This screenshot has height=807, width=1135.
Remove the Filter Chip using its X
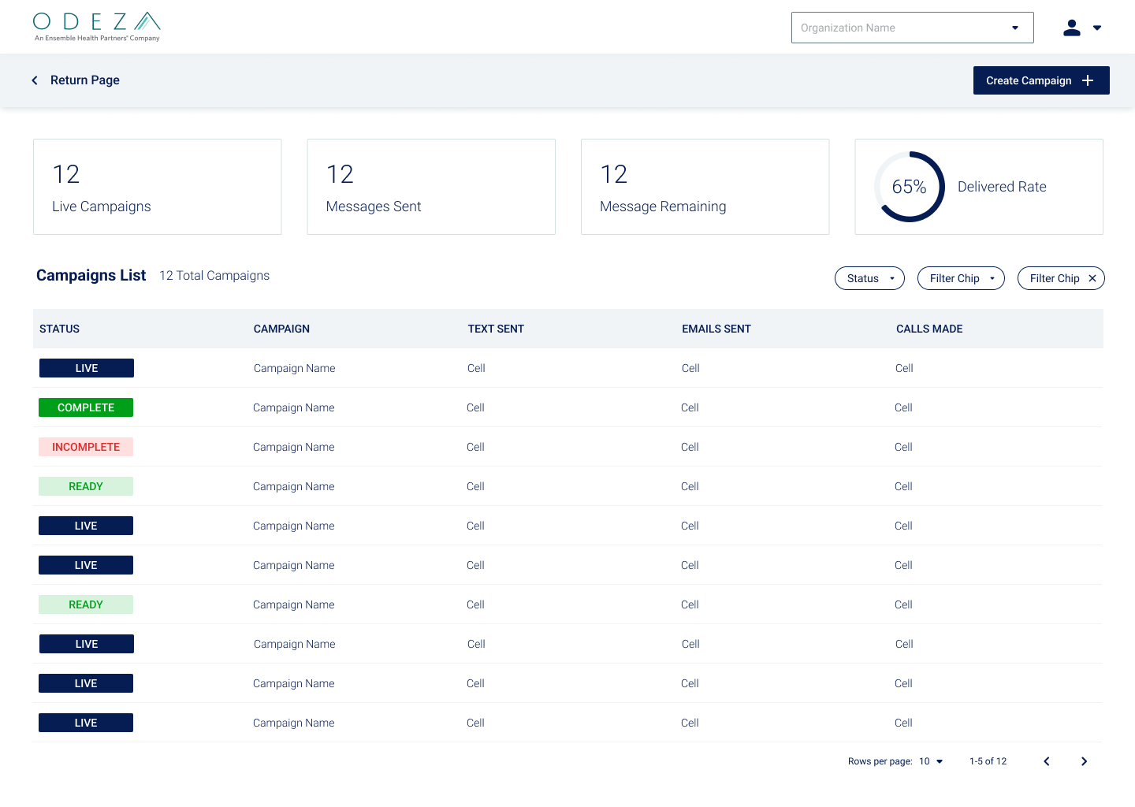[1092, 278]
